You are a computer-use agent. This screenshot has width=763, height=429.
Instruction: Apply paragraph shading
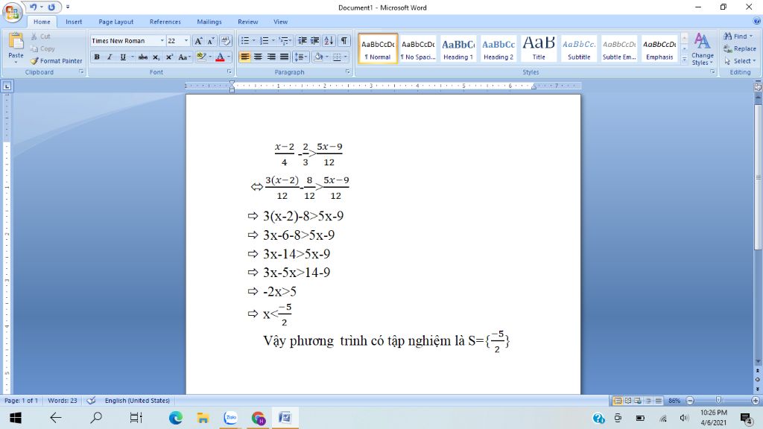click(318, 57)
